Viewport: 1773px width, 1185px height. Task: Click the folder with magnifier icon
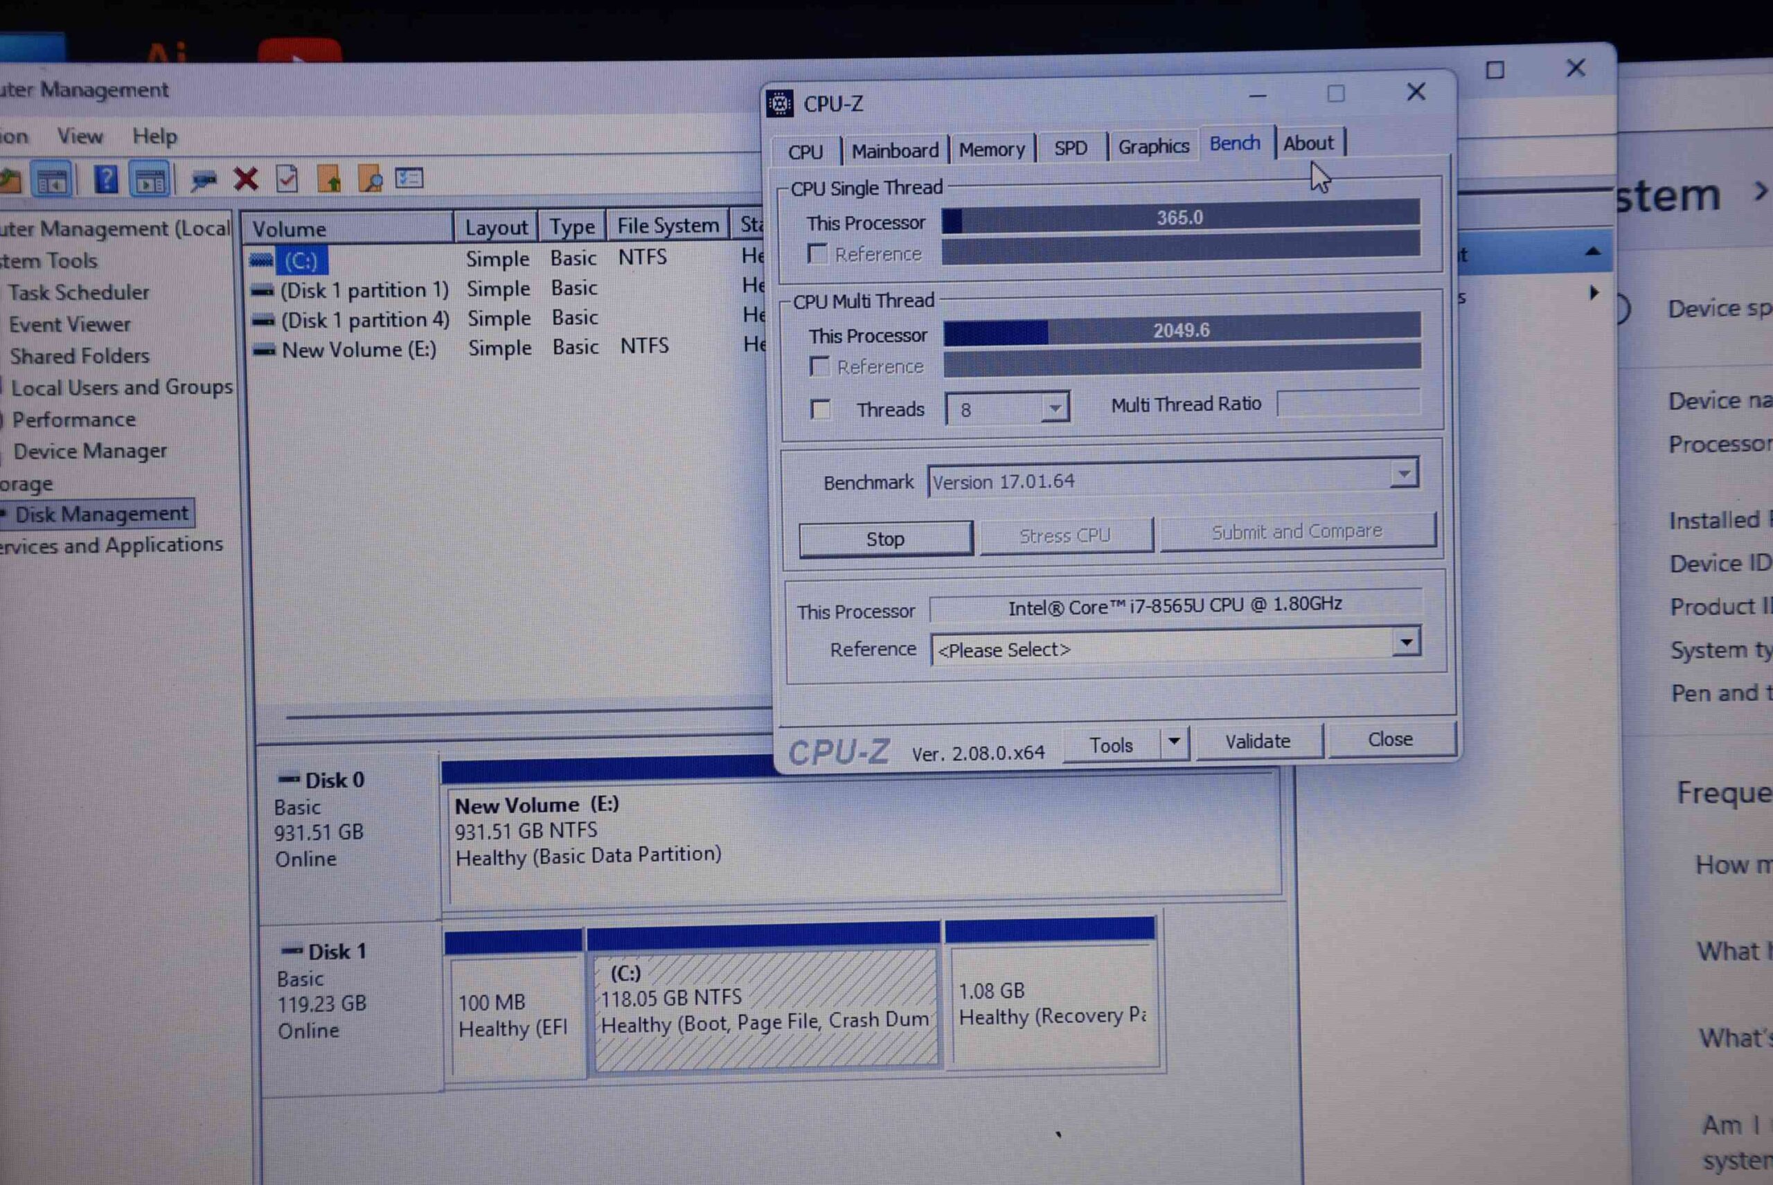pos(370,179)
